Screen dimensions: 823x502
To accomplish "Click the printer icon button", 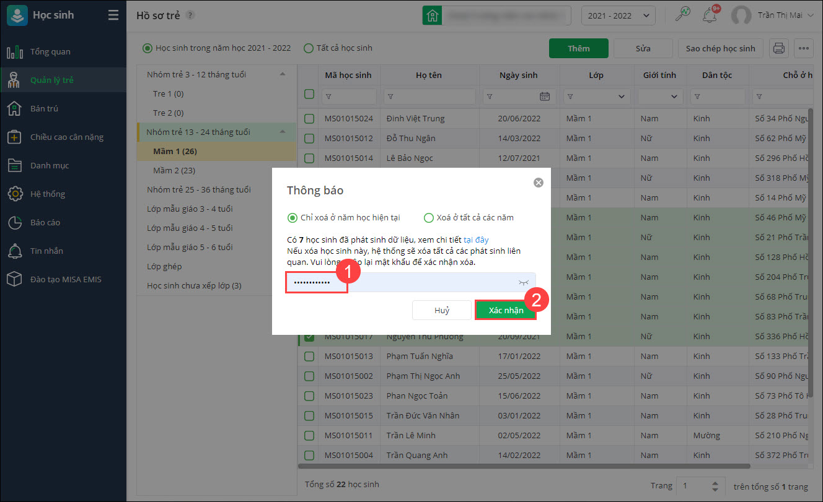I will click(779, 48).
